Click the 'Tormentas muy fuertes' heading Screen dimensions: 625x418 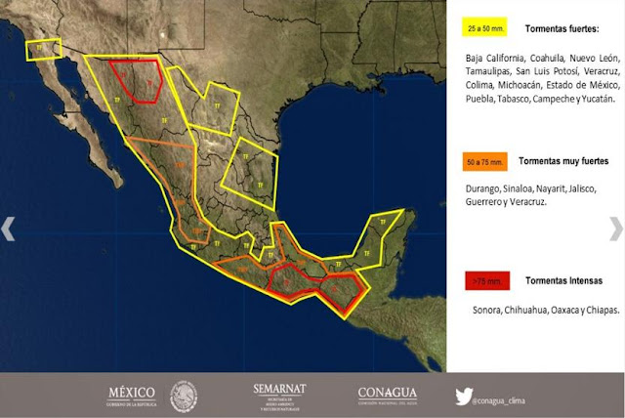coord(563,161)
